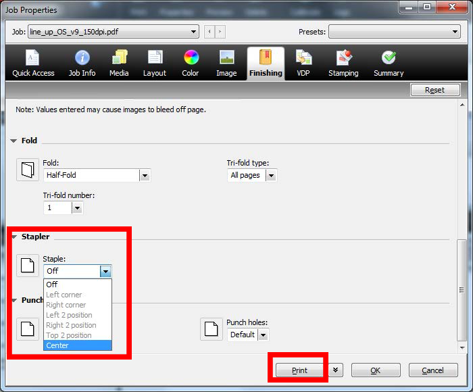Screen dimensions: 473x392
Task: Open the VDP tab icon
Action: (x=303, y=57)
